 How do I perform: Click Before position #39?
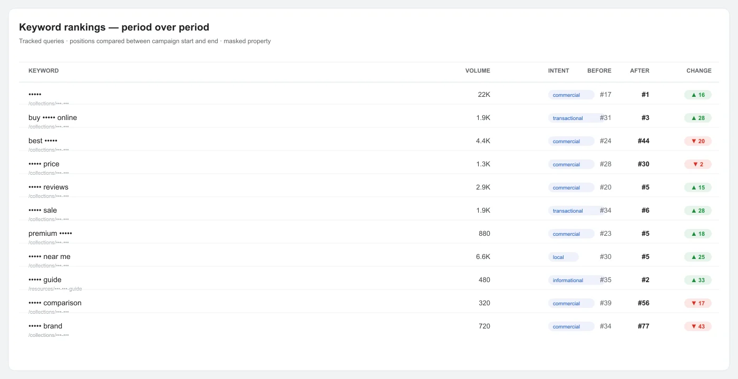pyautogui.click(x=606, y=303)
